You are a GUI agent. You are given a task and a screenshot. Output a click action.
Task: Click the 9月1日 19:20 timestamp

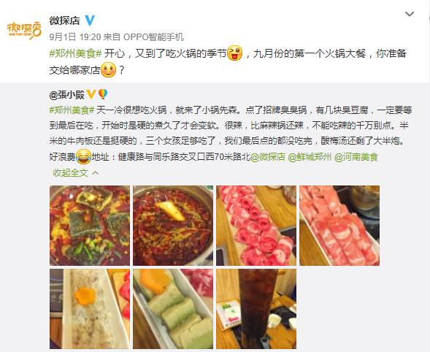75,37
